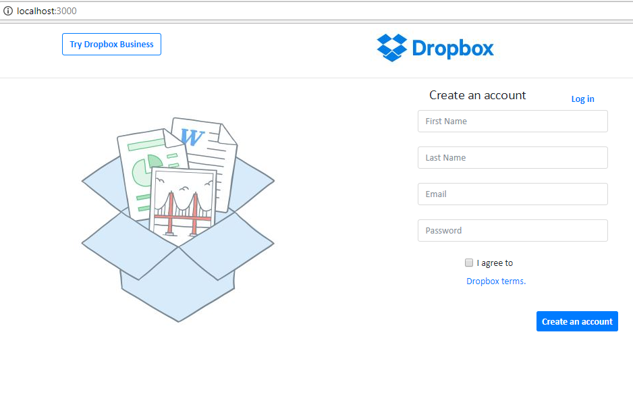Focus the Email input field
The height and width of the screenshot is (407, 633).
(x=513, y=194)
